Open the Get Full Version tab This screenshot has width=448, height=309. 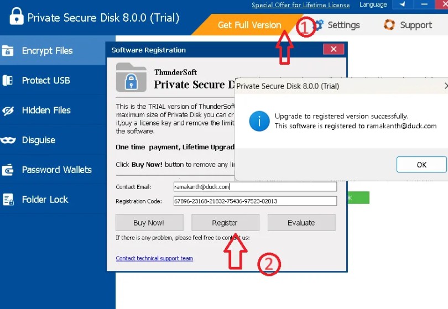pyautogui.click(x=249, y=25)
